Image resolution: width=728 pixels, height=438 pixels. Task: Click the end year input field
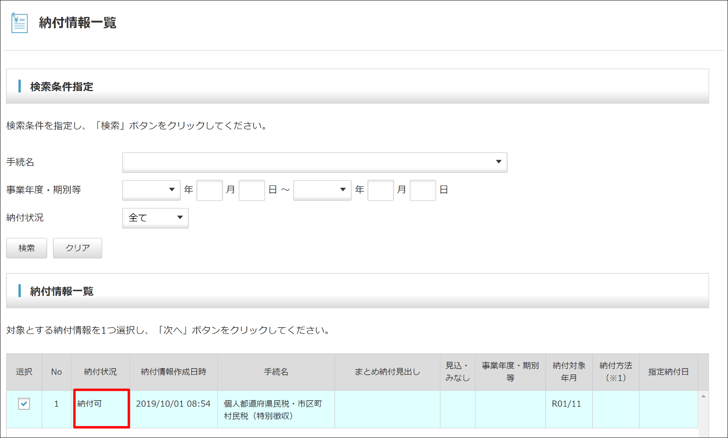click(x=380, y=190)
